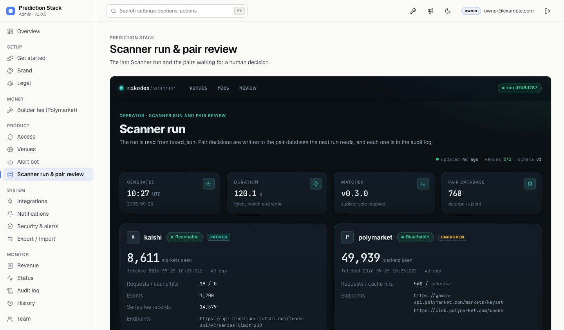Select Scanner run & pair review in sidebar
This screenshot has width=564, height=330.
[x=49, y=175]
